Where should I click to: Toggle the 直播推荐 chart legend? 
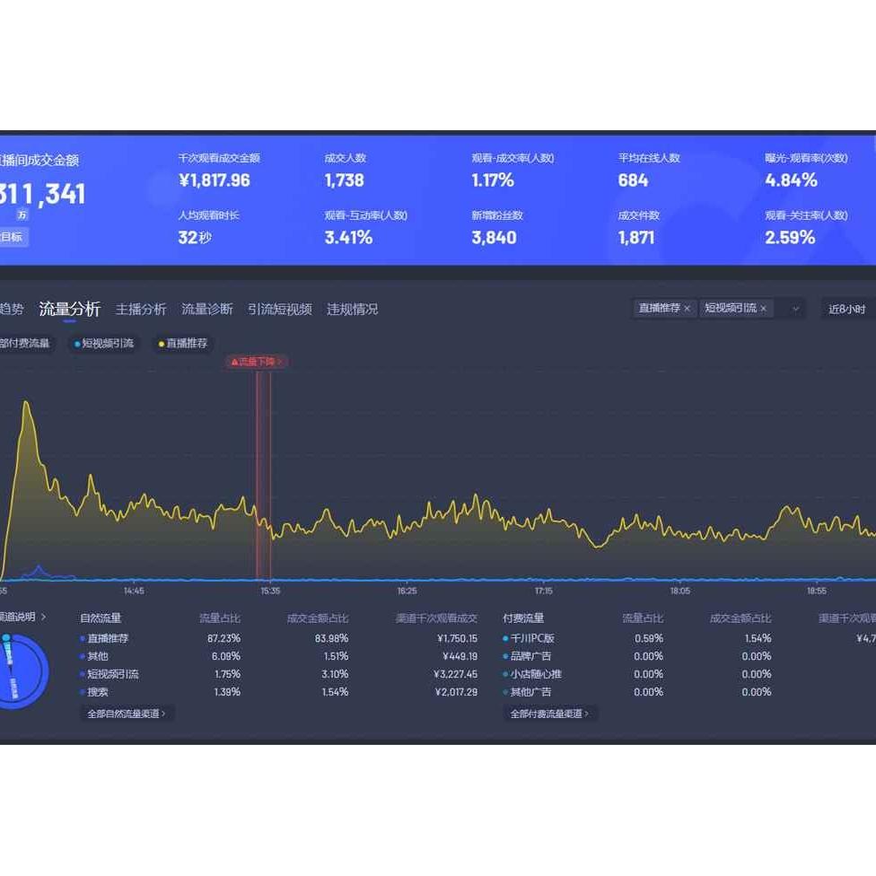(183, 343)
